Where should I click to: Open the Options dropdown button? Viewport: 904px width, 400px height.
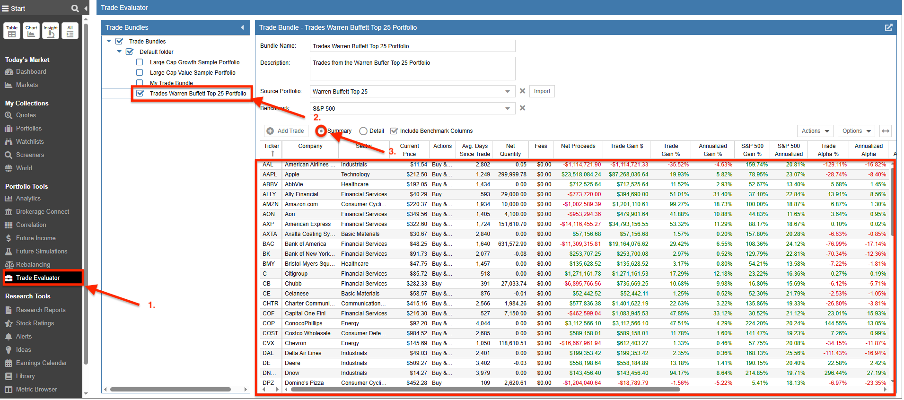(857, 131)
